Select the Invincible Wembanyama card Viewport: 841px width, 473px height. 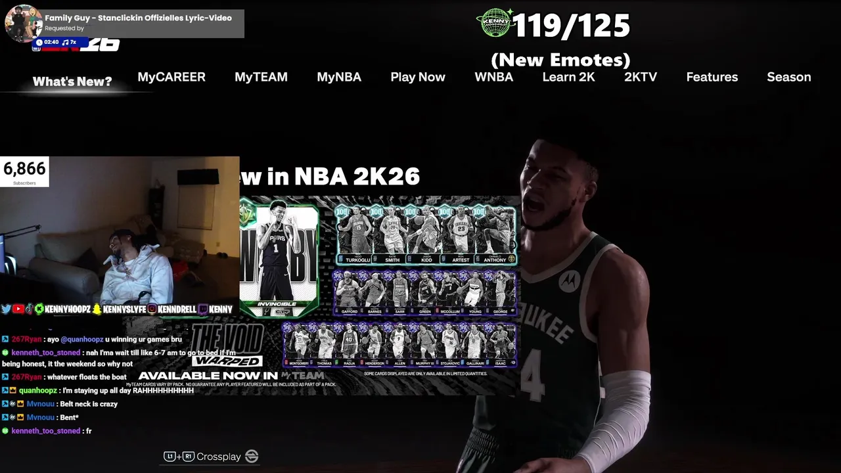coord(279,259)
